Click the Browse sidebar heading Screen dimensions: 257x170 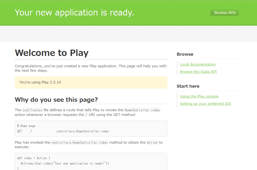(185, 54)
